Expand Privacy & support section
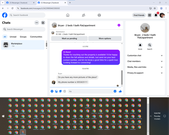169x135 pixels. click(x=145, y=73)
